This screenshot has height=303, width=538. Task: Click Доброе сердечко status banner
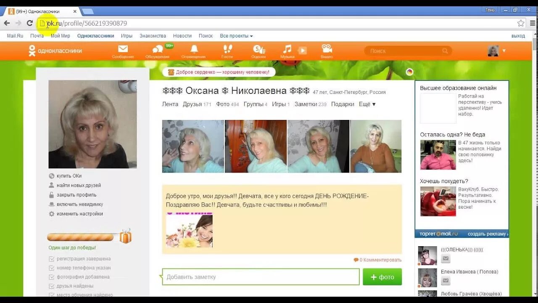[219, 72]
